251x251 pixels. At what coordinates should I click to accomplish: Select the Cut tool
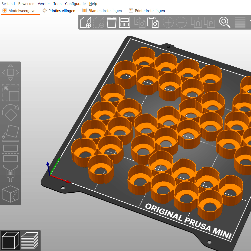(x=11, y=153)
